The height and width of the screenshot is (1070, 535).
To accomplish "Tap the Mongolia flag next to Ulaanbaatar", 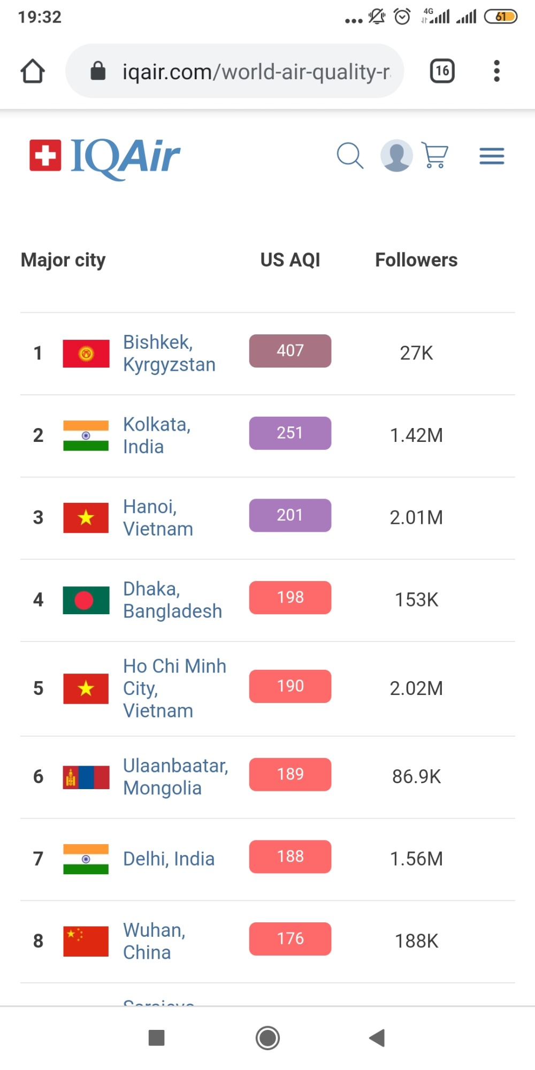I will click(86, 777).
